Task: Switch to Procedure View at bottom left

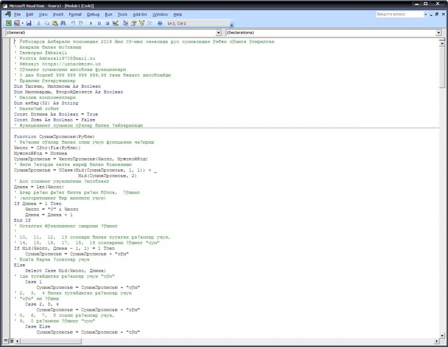Action: pyautogui.click(x=5, y=339)
